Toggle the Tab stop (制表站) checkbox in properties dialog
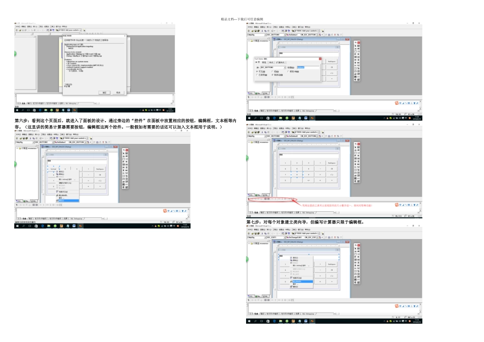Viewport: 484px width, 342px height. (x=272, y=75)
